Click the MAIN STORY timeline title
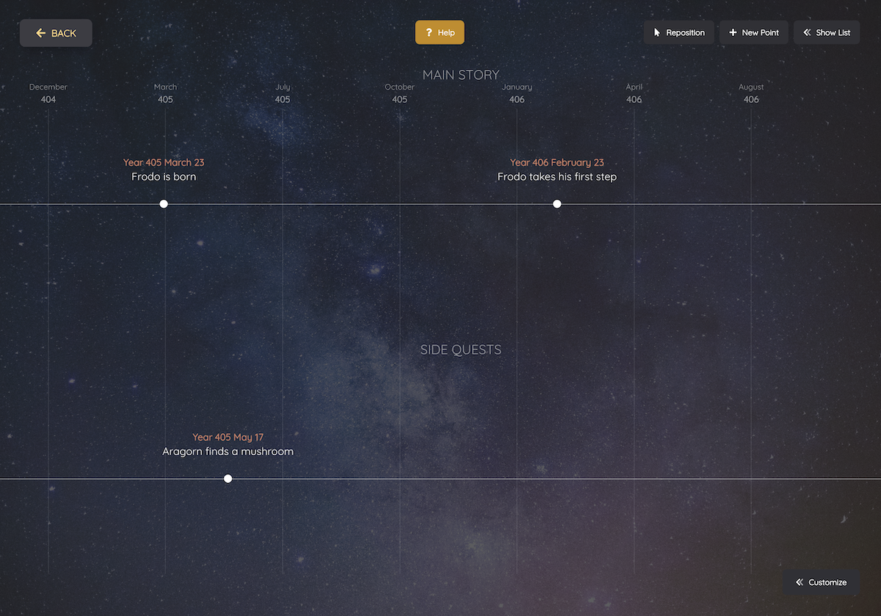 [x=460, y=74]
